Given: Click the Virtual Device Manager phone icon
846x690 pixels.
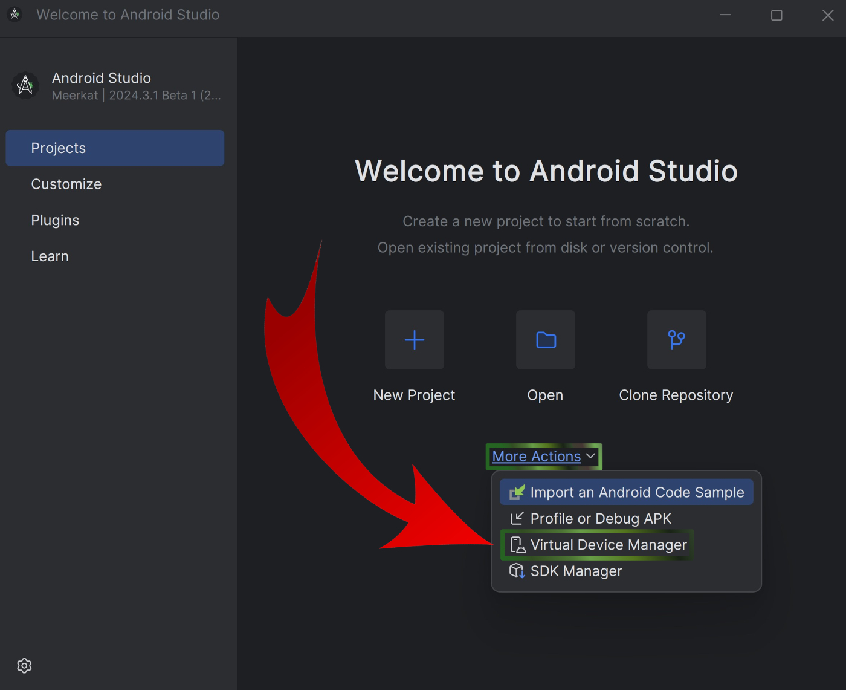Looking at the screenshot, I should (x=517, y=545).
